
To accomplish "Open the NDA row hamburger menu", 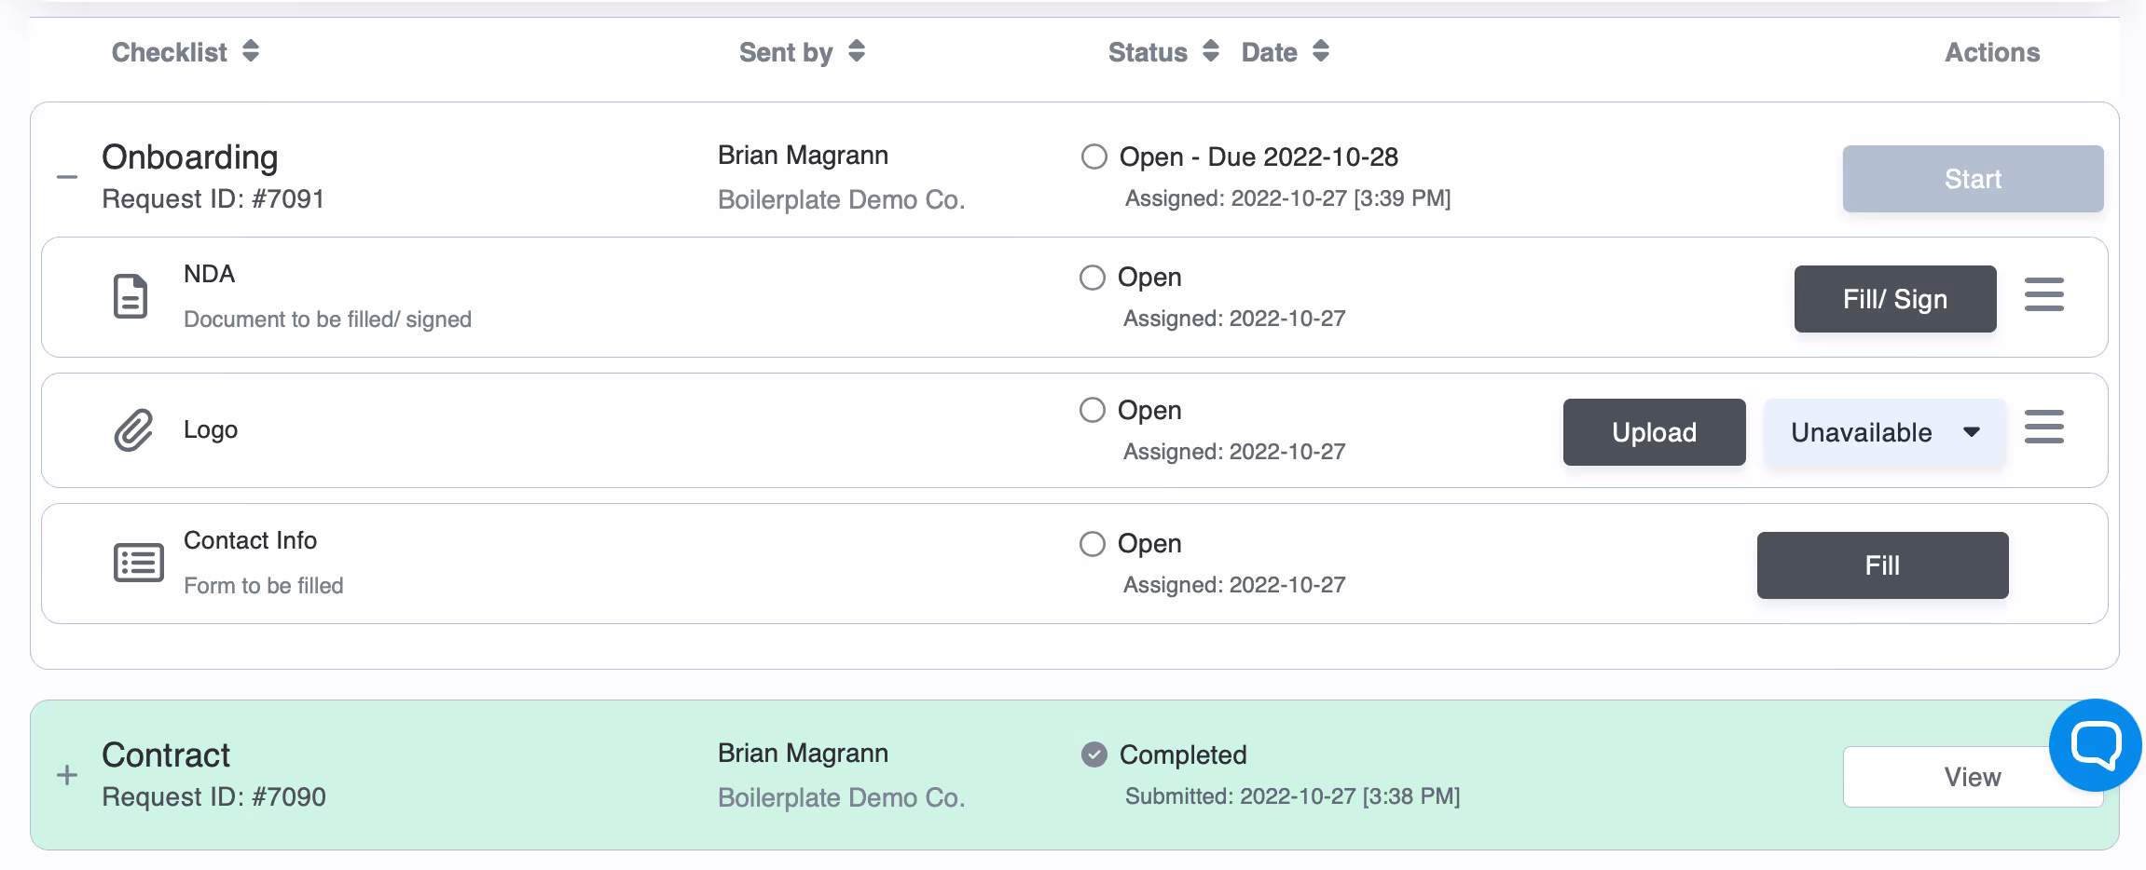I will [x=2044, y=294].
